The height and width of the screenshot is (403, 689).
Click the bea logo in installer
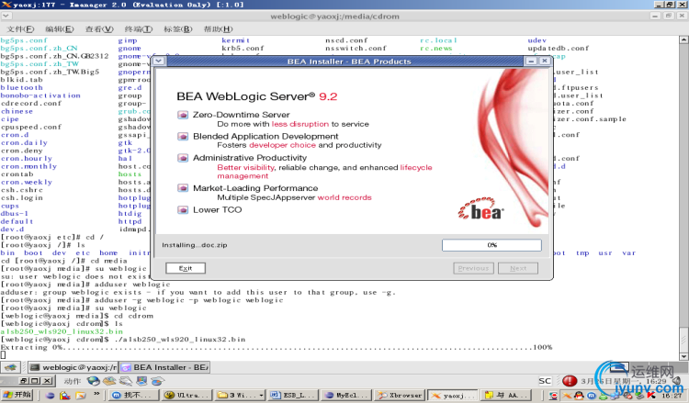[480, 209]
